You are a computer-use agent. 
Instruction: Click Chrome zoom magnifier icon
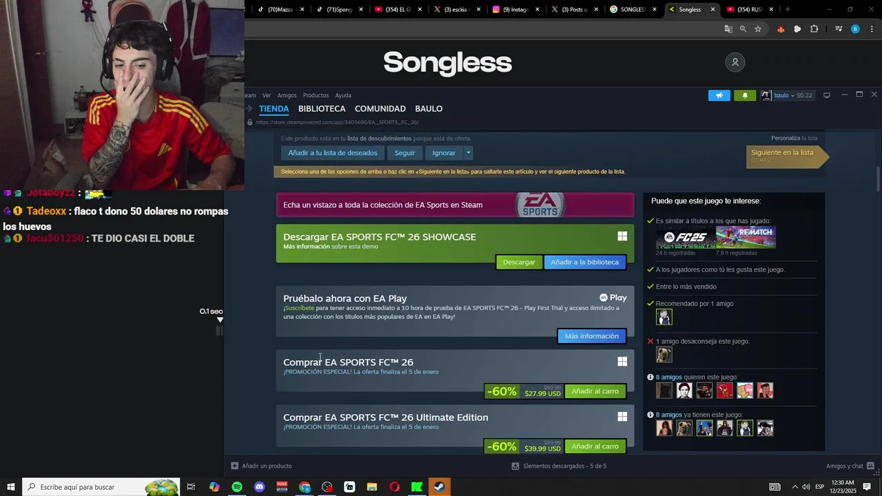743,29
